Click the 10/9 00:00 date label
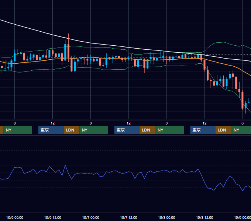 [243, 217]
